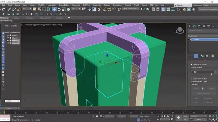Activate the Select and Move tool
Viewport: 218px width, 122px height.
pyautogui.click(x=54, y=9)
